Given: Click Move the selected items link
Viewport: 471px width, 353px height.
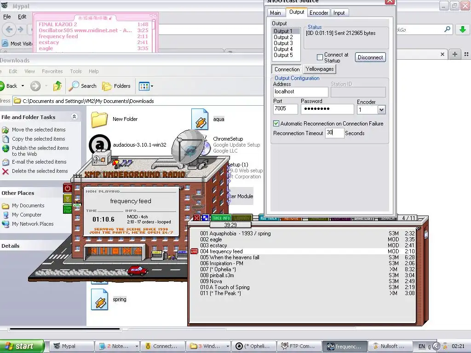Looking at the screenshot, I should point(39,130).
